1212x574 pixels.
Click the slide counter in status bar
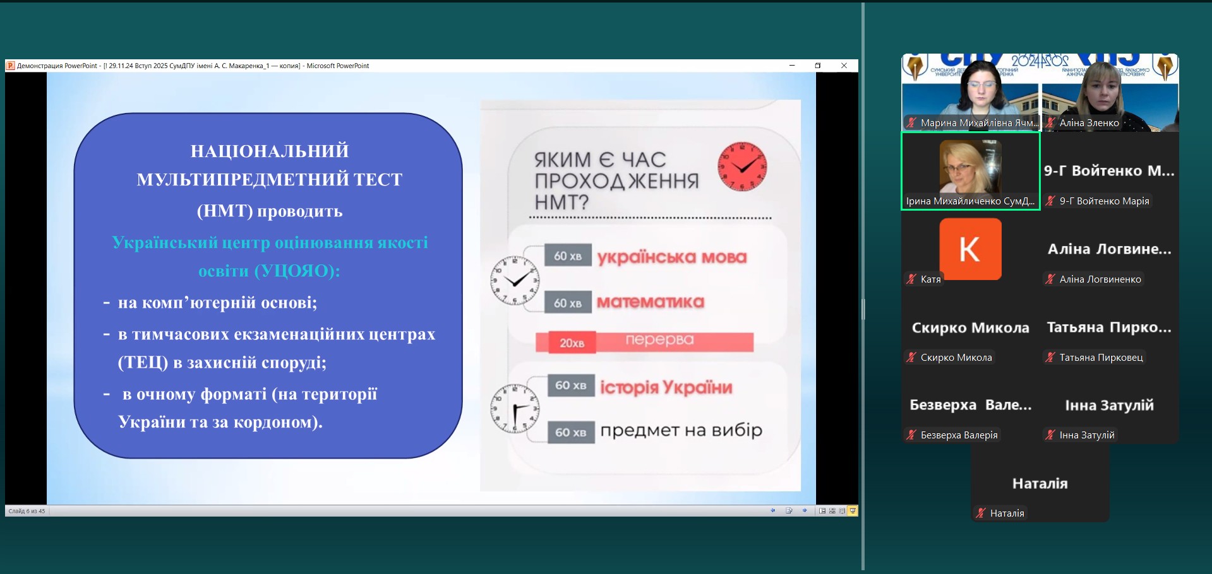[x=27, y=511]
